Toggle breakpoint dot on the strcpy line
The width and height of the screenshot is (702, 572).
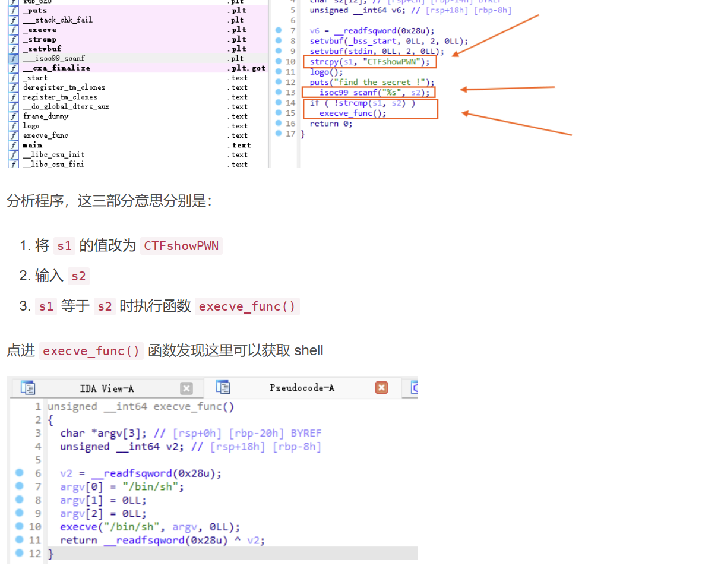tap(278, 62)
